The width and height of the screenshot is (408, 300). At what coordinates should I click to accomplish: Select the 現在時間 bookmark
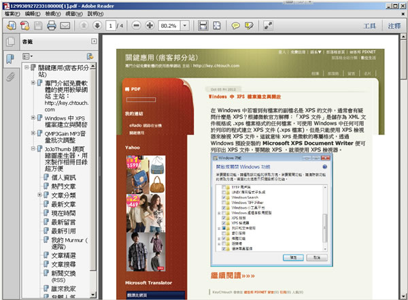(63, 214)
